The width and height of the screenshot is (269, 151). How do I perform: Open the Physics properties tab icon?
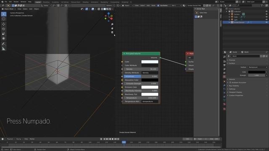pos(224,93)
